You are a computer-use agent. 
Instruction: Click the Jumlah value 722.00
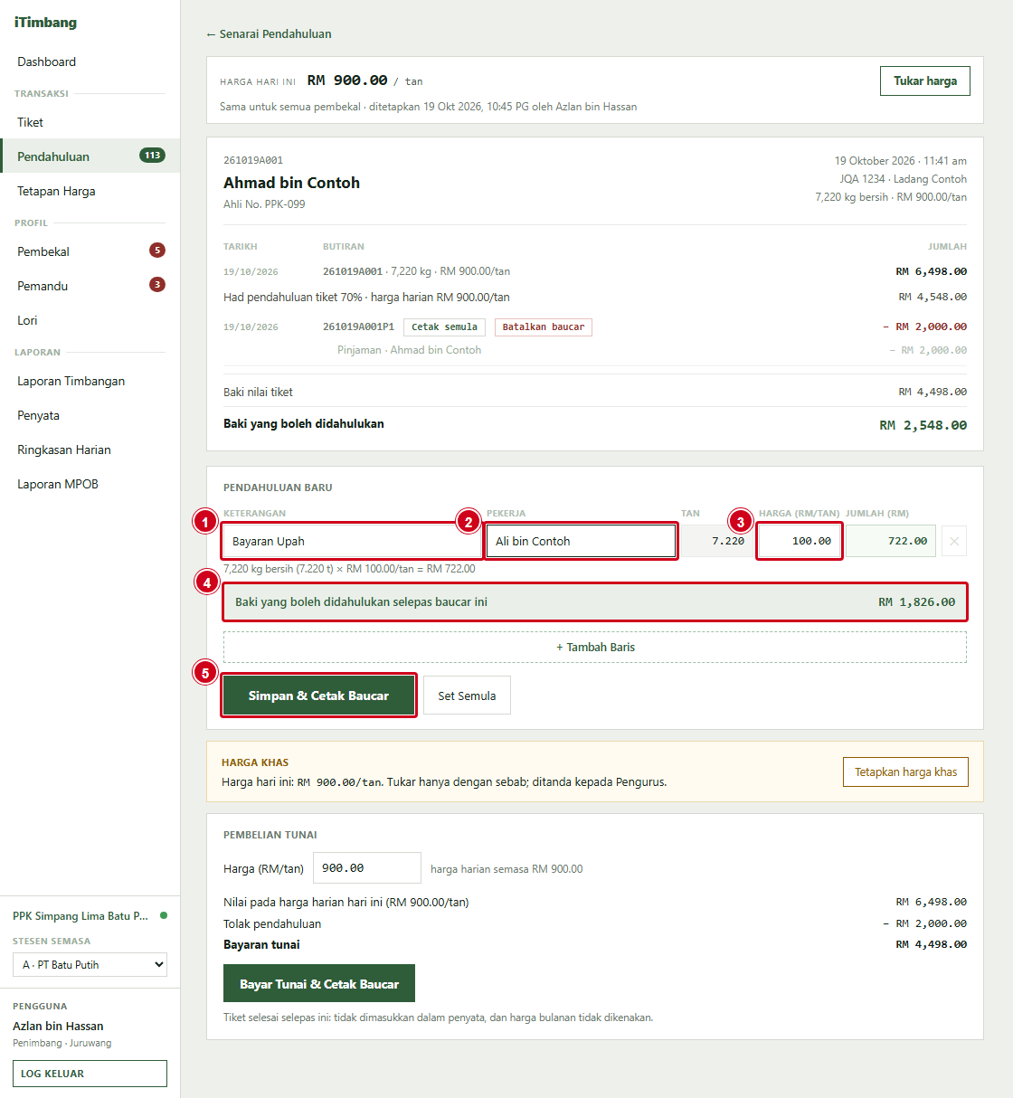891,541
